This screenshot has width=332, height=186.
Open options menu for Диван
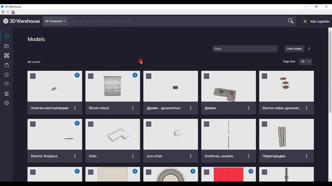(248, 108)
